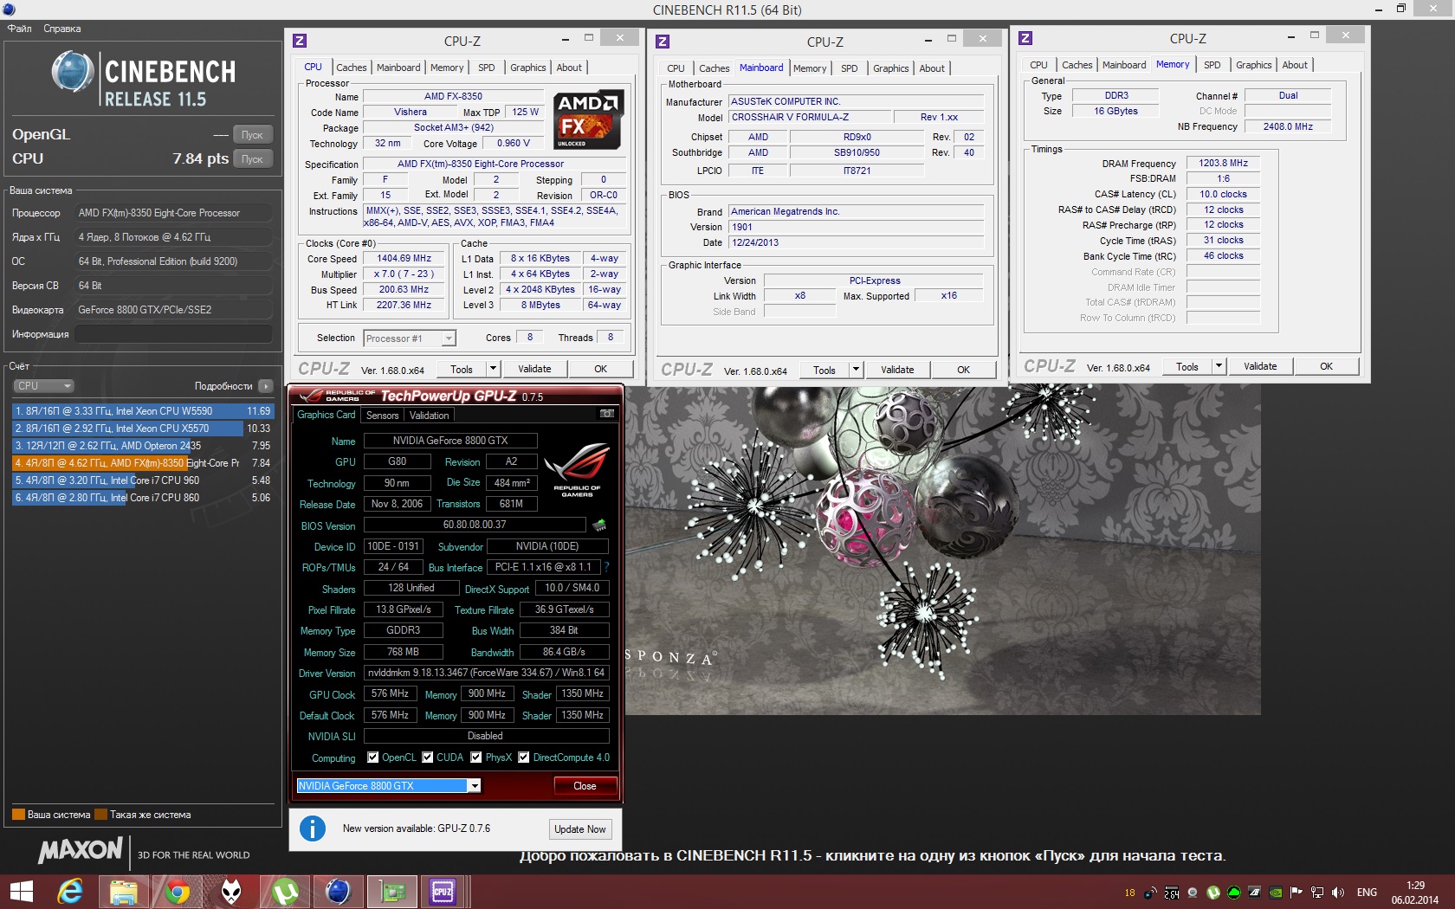Select the AMD Opteron 2435 ranking row
This screenshot has height=909, width=1455.
coord(142,446)
